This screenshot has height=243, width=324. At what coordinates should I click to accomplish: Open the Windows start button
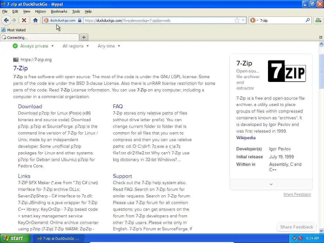15,238
